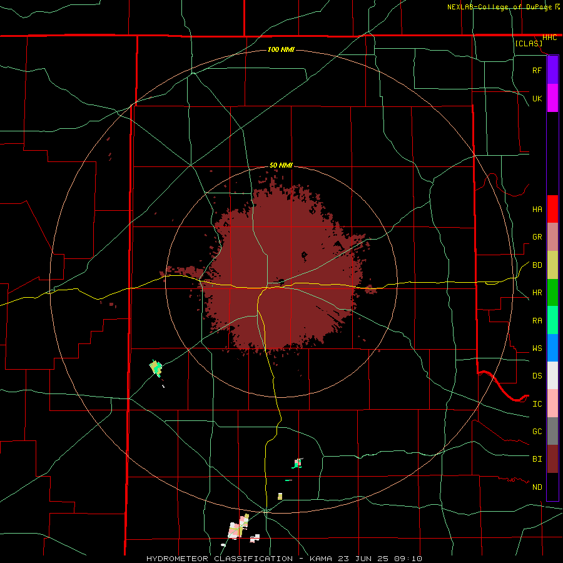Image resolution: width=563 pixels, height=563 pixels.
Task: Click the Hydrometeor Classification KAMA timestamp caption
Action: [283, 559]
